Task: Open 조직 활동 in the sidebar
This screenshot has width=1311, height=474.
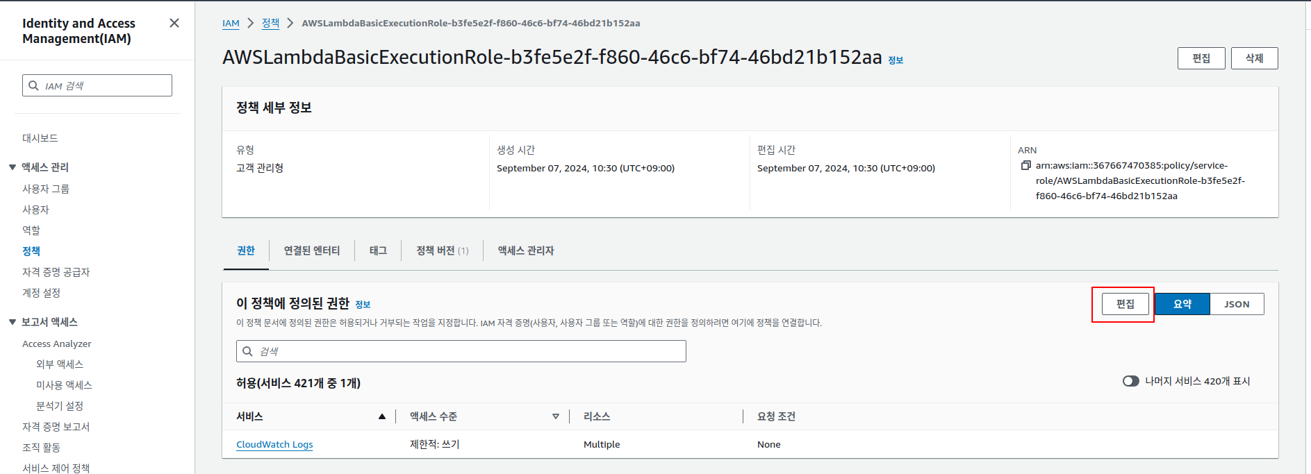Action: click(42, 448)
